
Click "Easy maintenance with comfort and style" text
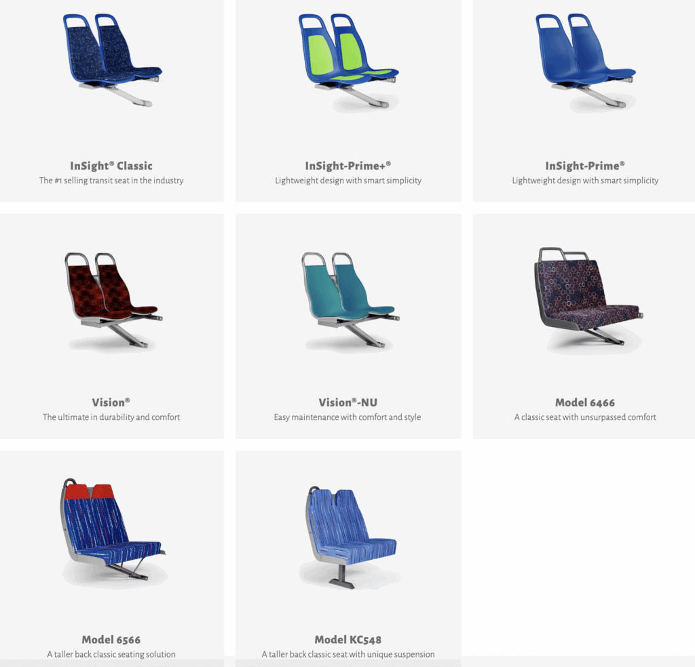click(x=347, y=417)
